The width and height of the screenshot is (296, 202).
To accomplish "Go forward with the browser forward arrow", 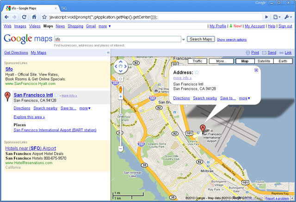I will 14,17.
